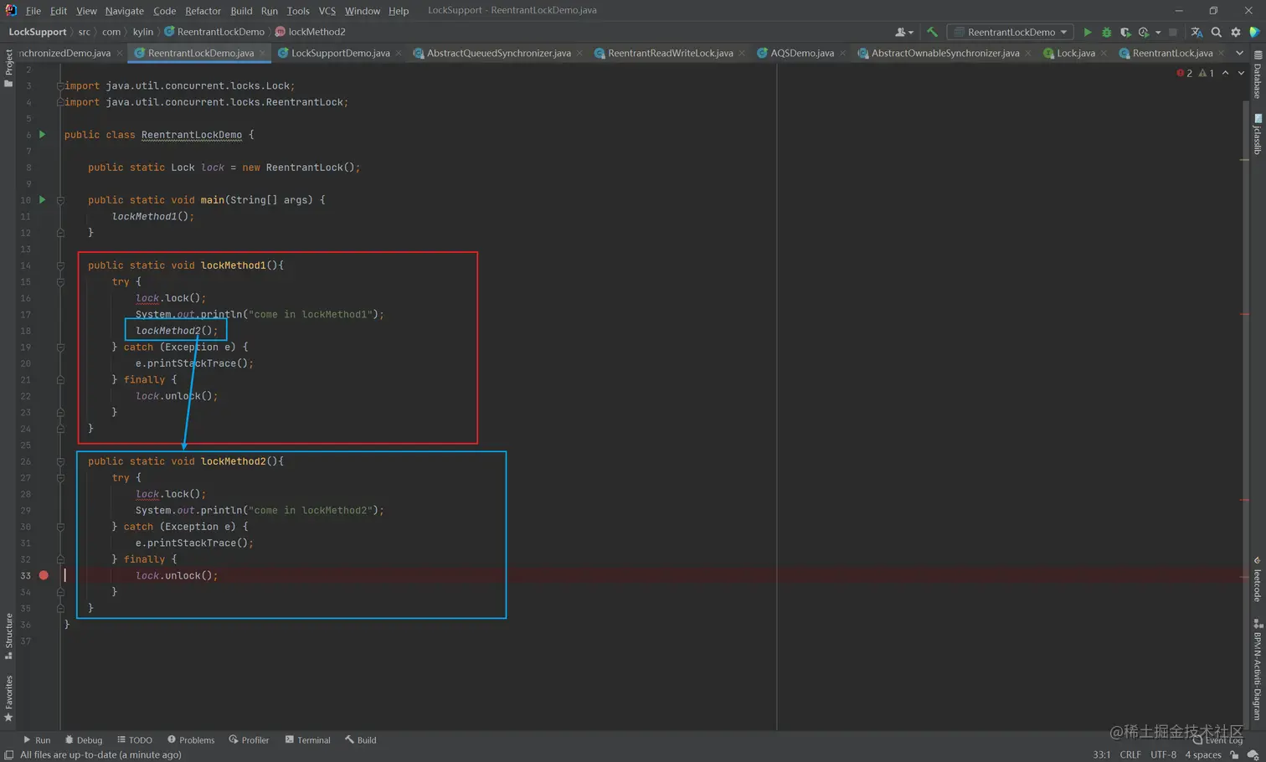
Task: Collapse the imports fold marker
Action: click(x=60, y=85)
